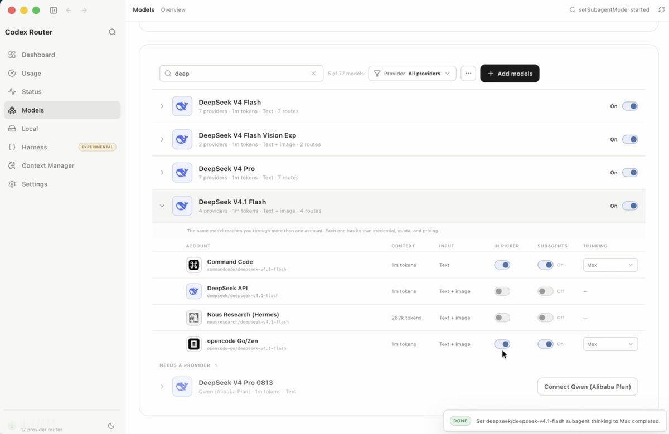Disable Subagents for opencode Go/Zen

click(545, 344)
